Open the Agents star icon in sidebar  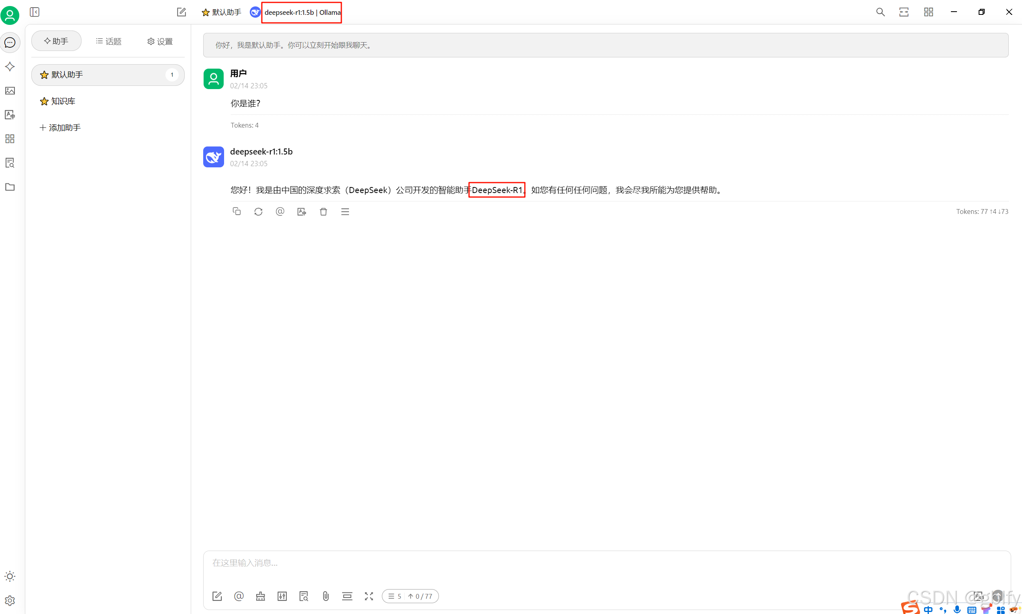10,67
